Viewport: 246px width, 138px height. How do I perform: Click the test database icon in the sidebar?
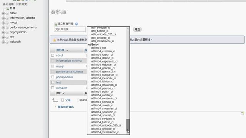7,37
